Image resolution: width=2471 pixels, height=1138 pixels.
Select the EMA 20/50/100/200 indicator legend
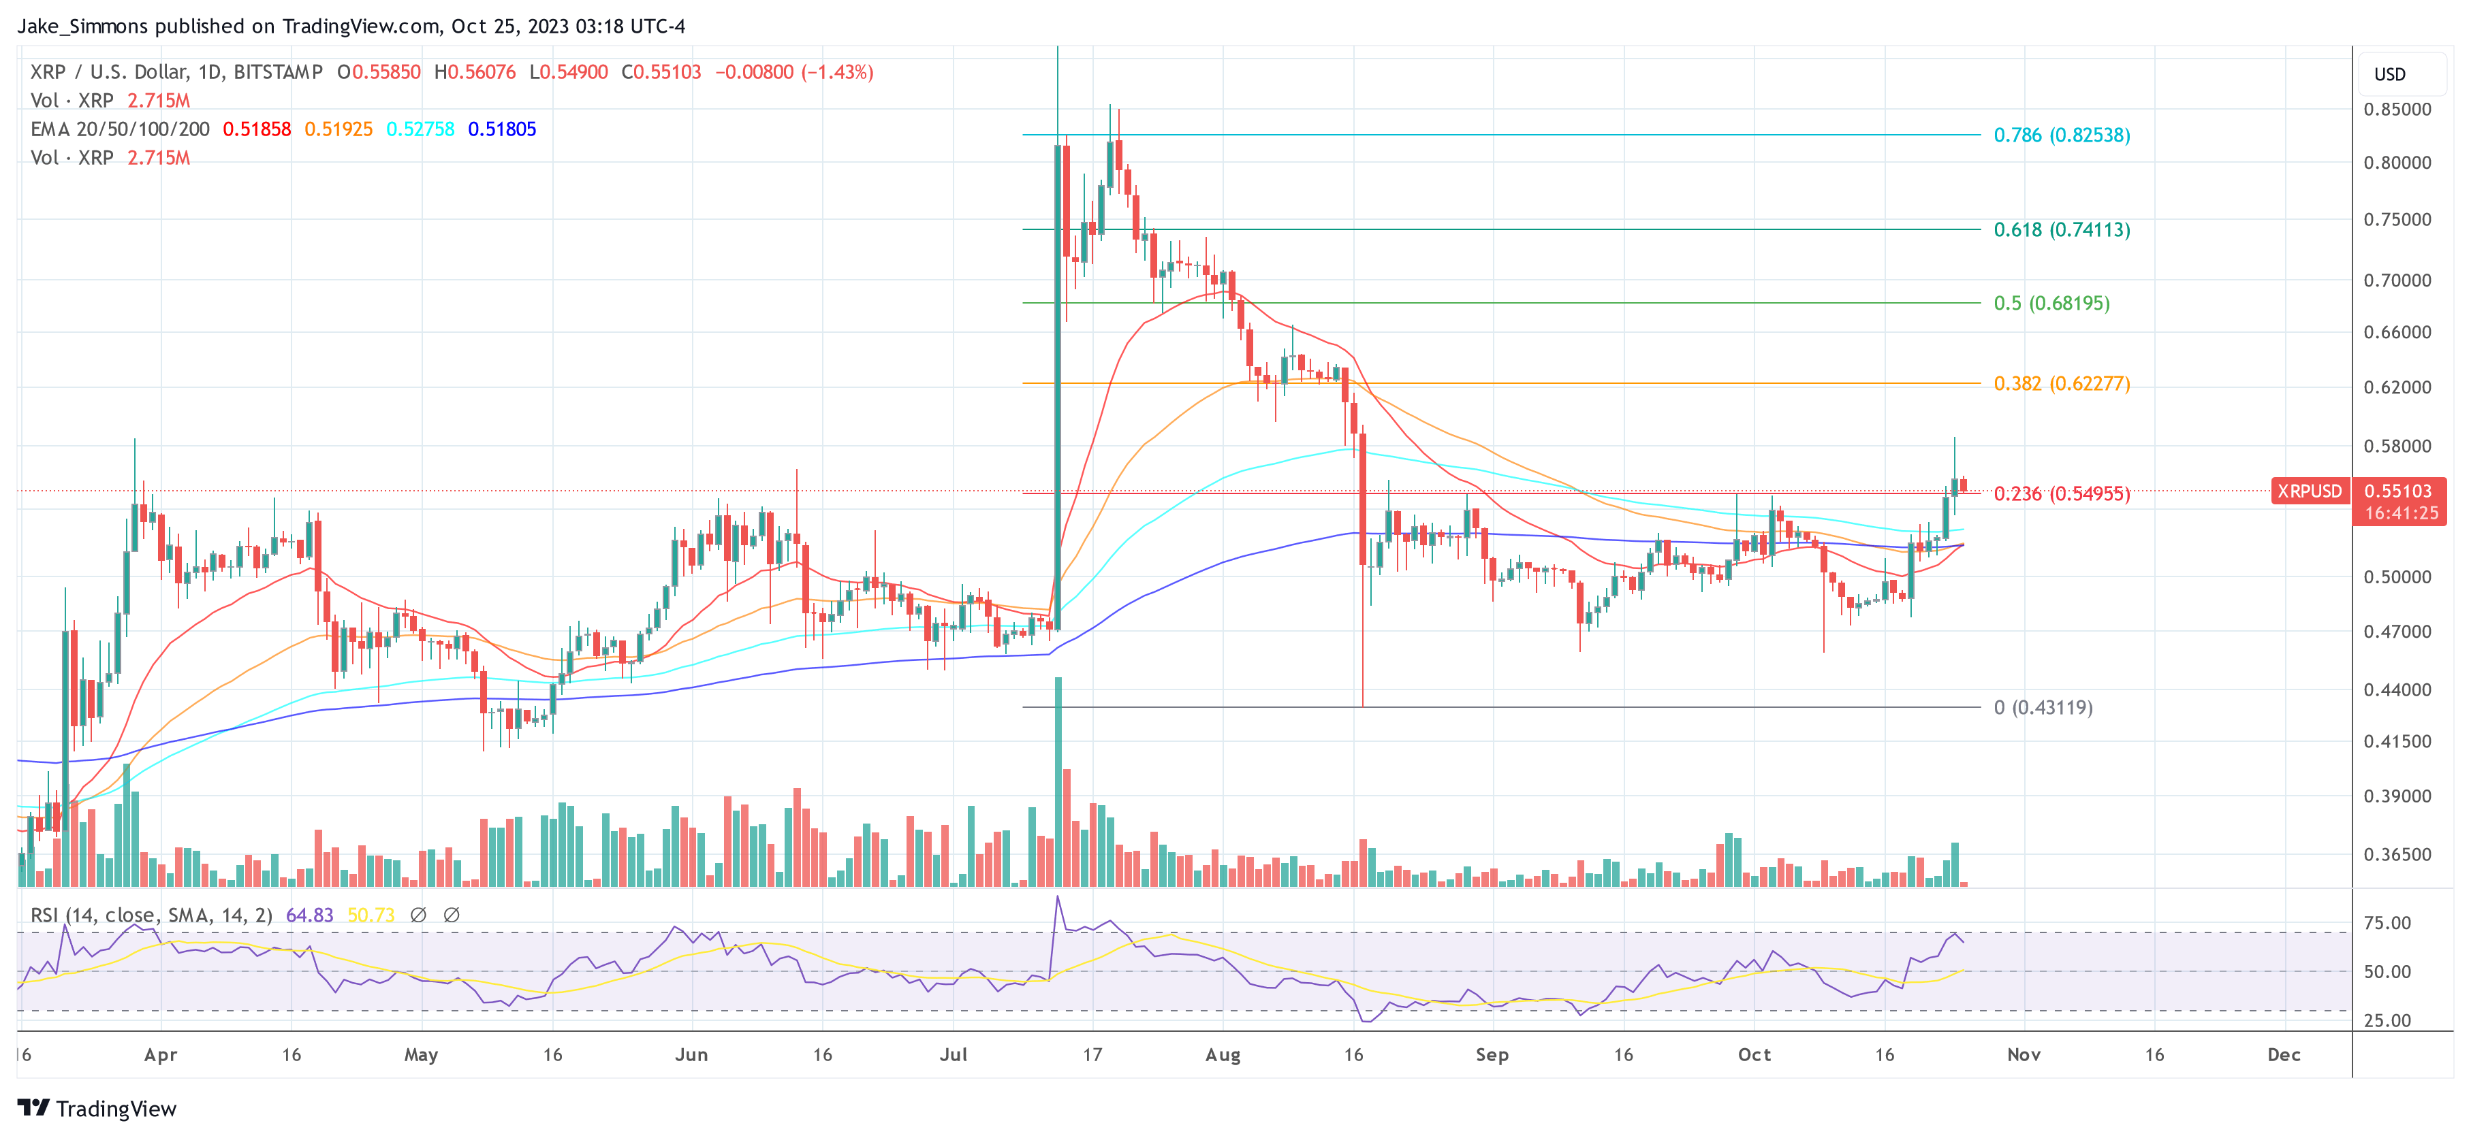coord(120,129)
